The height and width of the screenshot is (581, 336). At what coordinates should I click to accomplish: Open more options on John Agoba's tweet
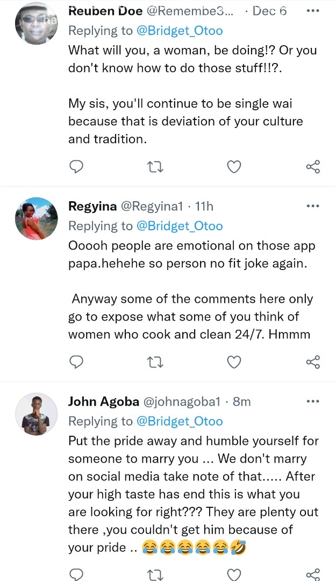(x=312, y=401)
